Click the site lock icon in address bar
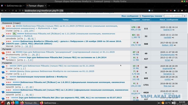 click(x=23, y=10)
